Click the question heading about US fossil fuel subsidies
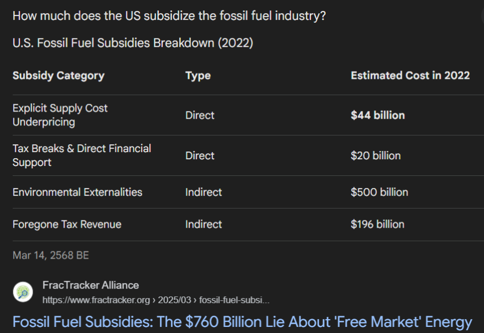Image resolution: width=484 pixels, height=333 pixels. pyautogui.click(x=169, y=16)
